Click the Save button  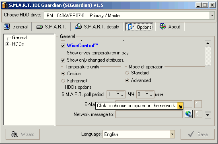(197, 134)
